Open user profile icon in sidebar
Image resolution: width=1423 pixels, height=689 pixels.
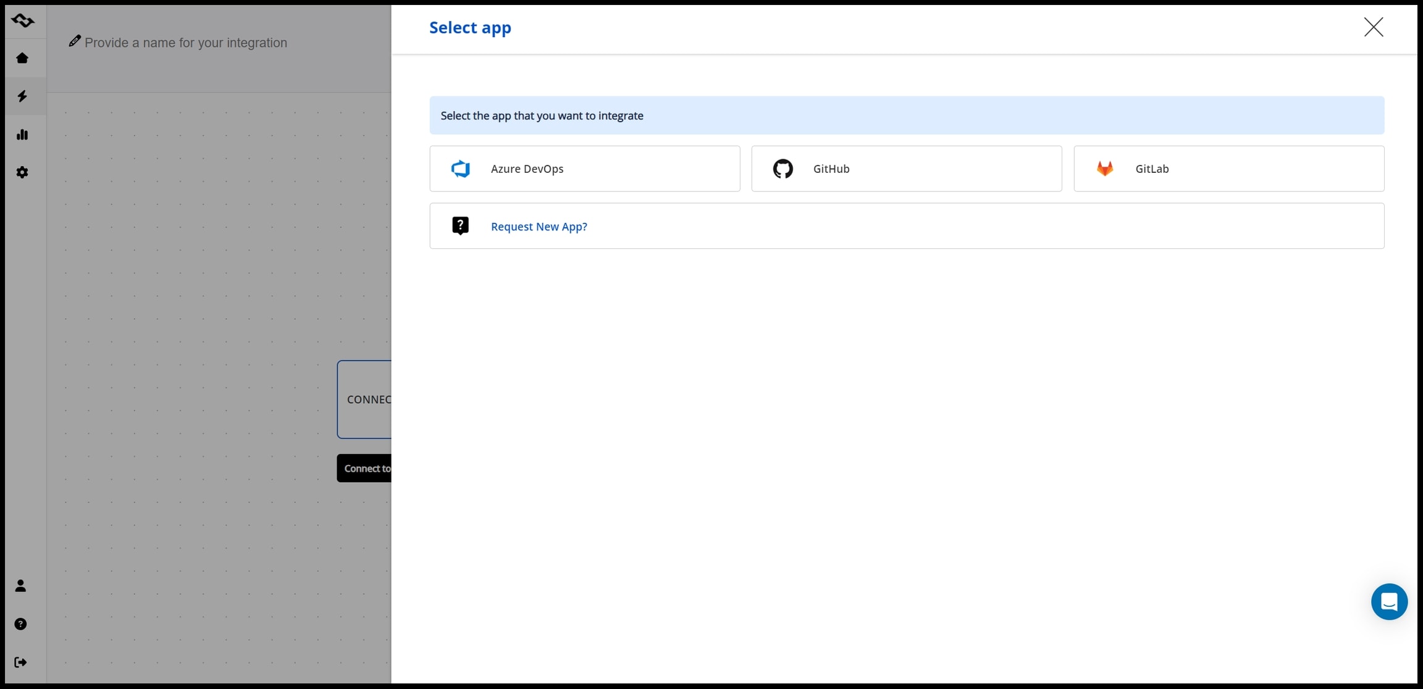pos(20,585)
